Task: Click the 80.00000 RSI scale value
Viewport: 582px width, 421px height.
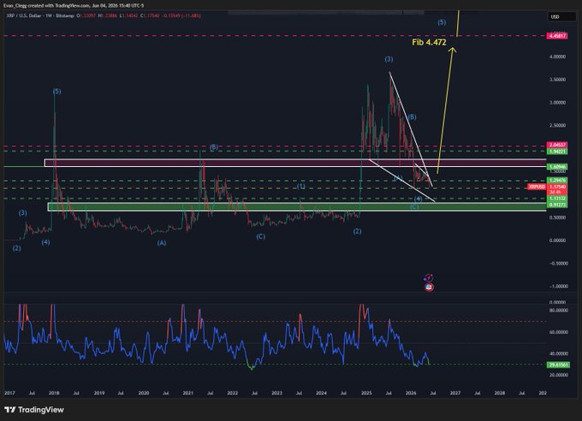Action: tap(558, 310)
